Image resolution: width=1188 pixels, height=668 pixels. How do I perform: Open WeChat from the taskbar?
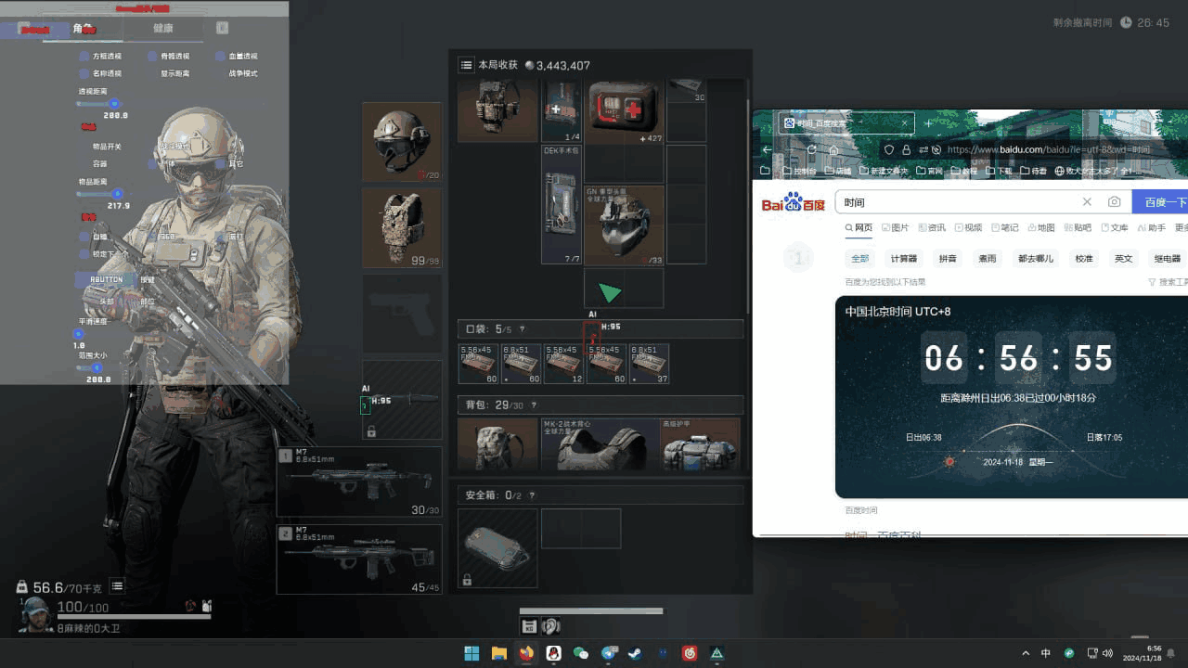(x=581, y=653)
